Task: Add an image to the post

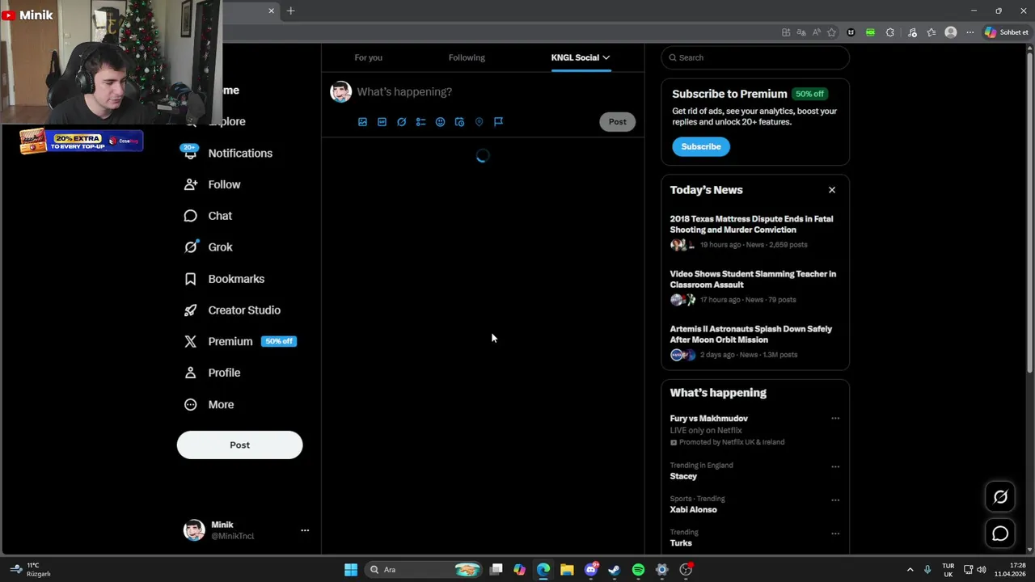Action: 362,122
